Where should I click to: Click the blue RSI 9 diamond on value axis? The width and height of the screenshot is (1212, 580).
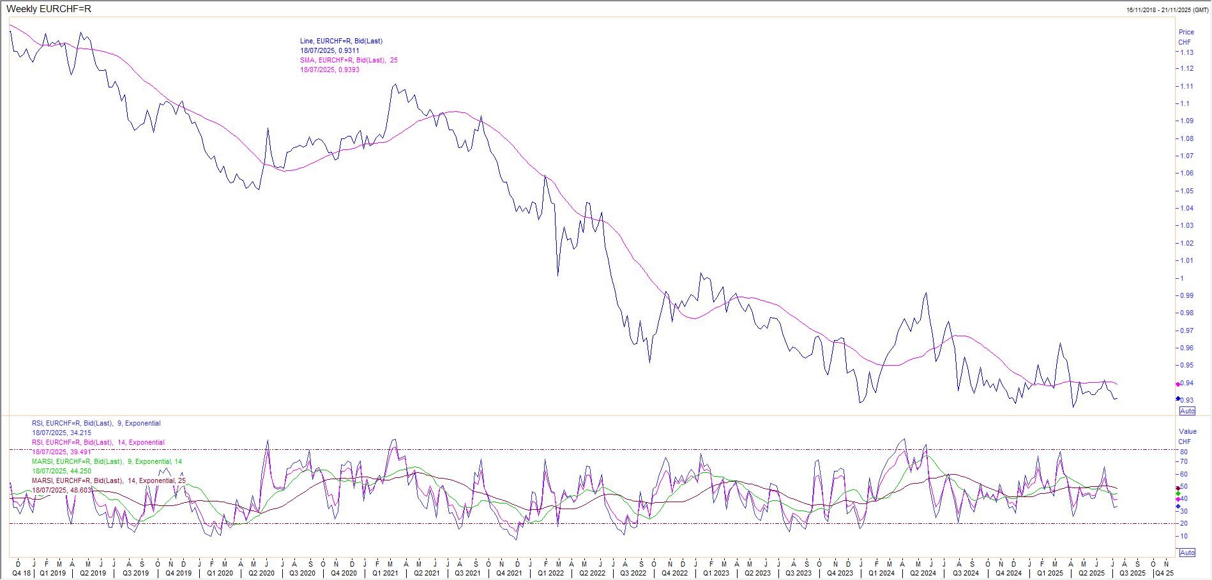tap(1178, 507)
